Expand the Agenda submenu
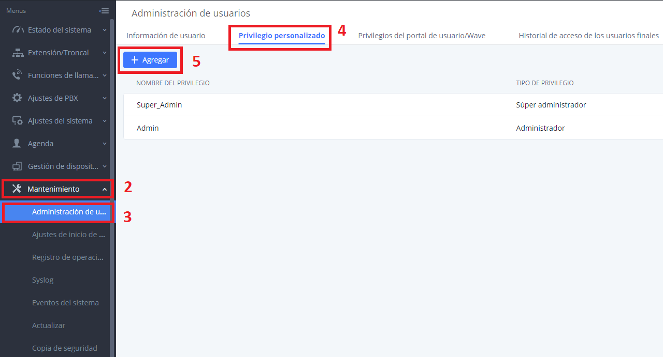 tap(104, 143)
